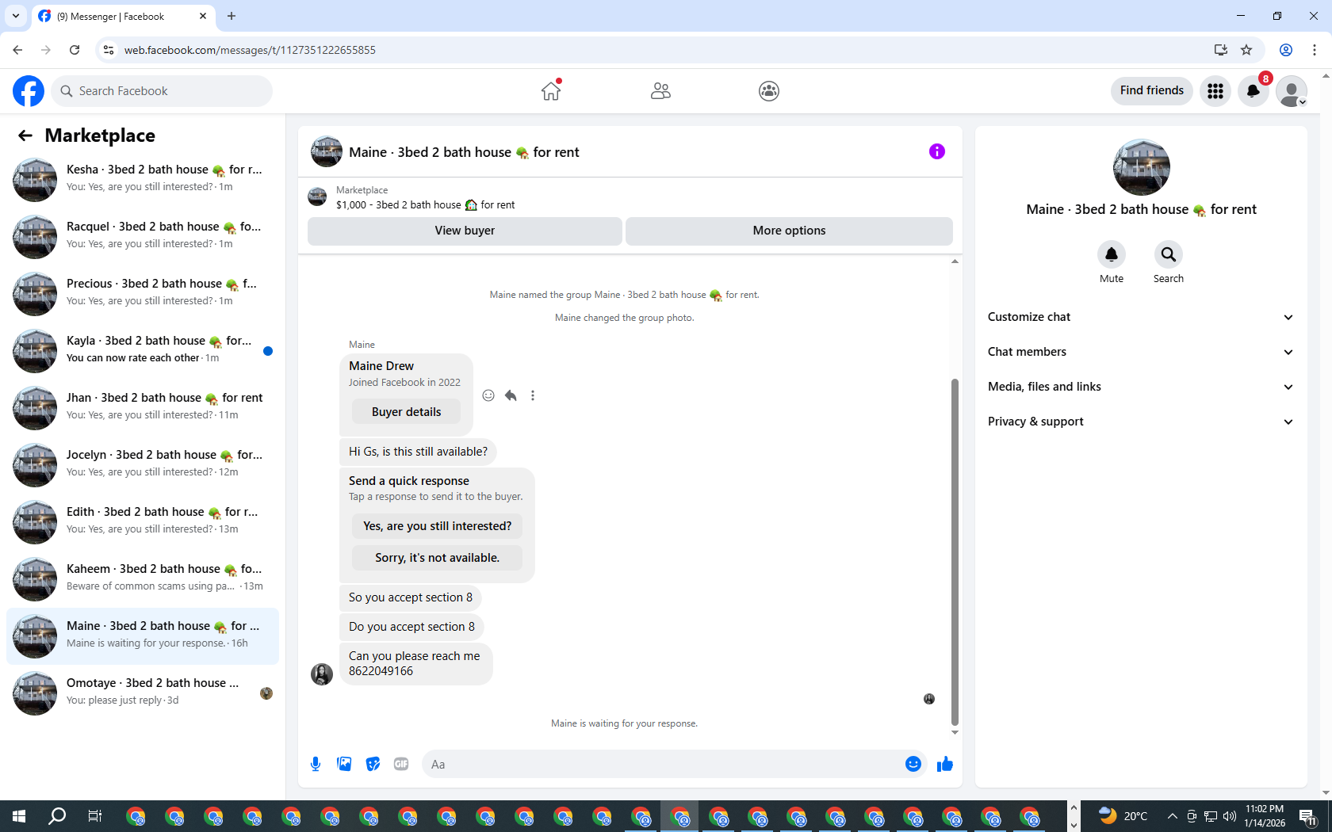Open the Groups icon in top navigation
Screen dimensions: 1332x832
(x=769, y=91)
